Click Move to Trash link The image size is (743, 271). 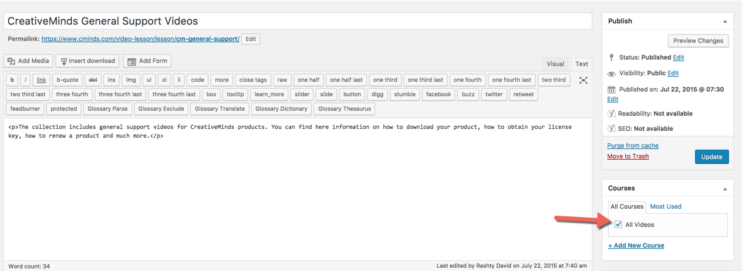[x=628, y=156]
